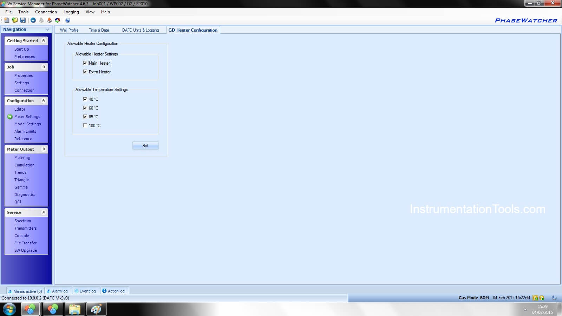Image resolution: width=562 pixels, height=316 pixels.
Task: Click the Event log diamond icon
Action: coord(76,291)
